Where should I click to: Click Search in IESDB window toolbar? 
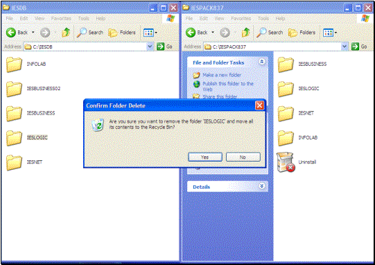click(90, 33)
